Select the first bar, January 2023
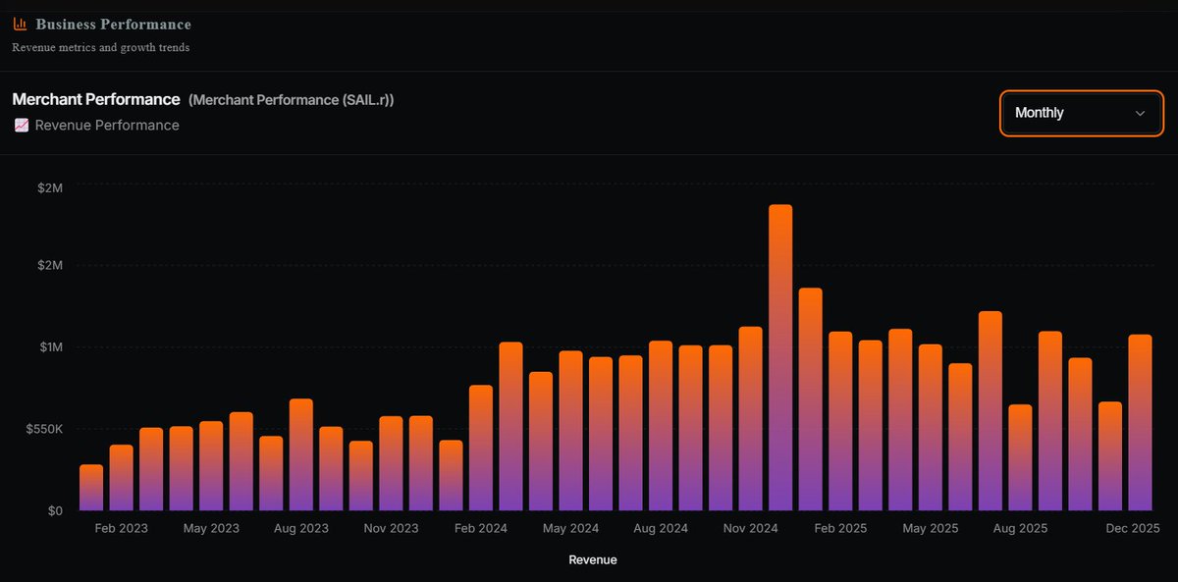1178x582 pixels. point(91,488)
